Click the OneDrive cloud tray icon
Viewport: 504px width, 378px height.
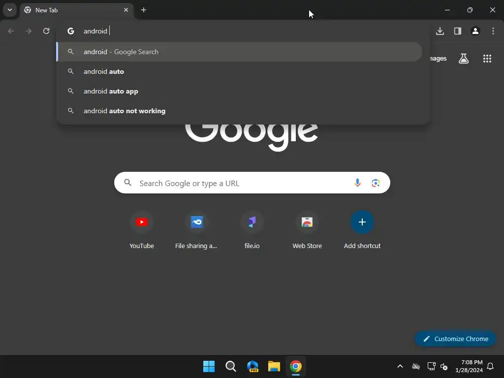click(x=416, y=366)
